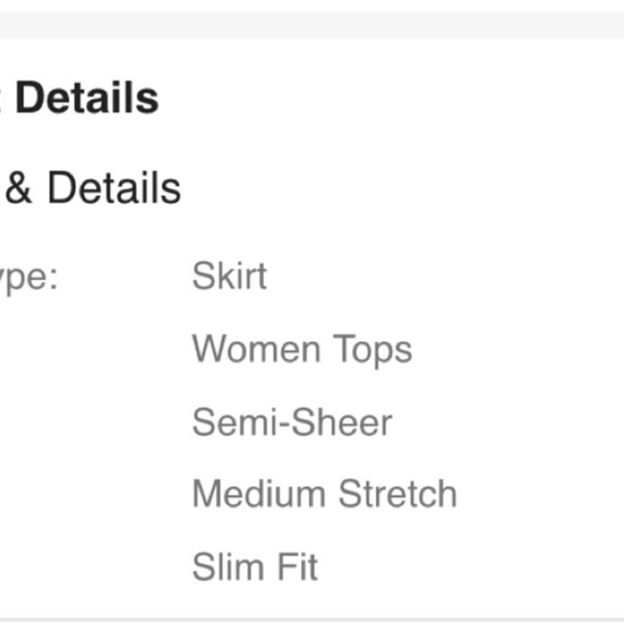Expand the '& Details' subsection header
This screenshot has width=624, height=624.
coord(91,187)
